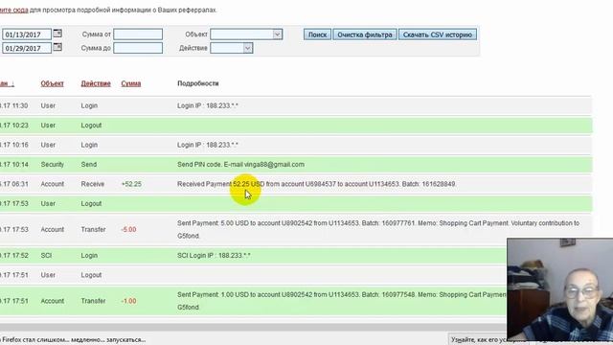Click the 'SCI' object cell
The height and width of the screenshot is (345, 613).
[46, 256]
